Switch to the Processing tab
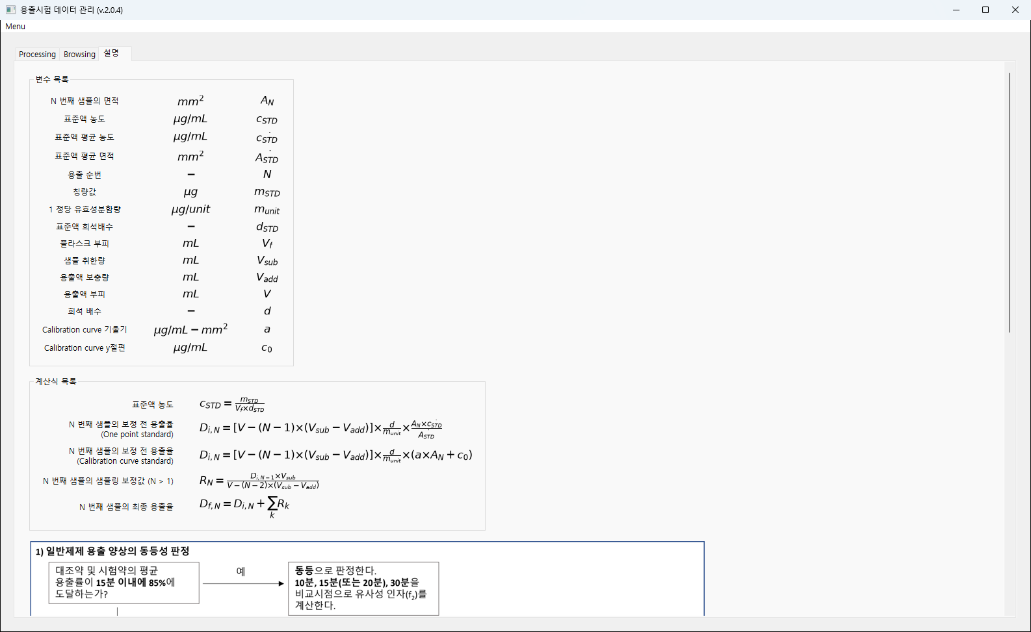The image size is (1031, 632). click(x=37, y=55)
